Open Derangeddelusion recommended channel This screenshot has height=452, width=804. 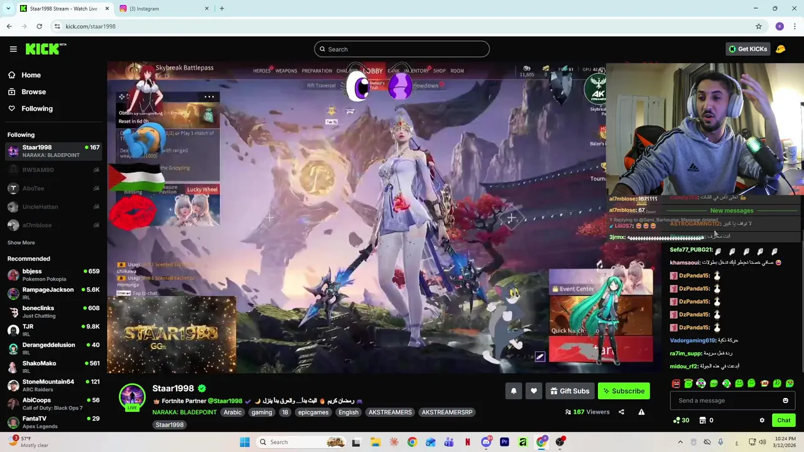coord(53,348)
